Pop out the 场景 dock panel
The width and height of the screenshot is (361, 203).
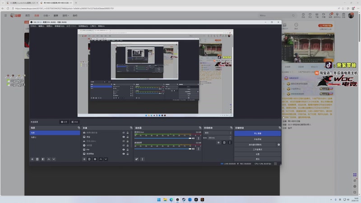click(79, 128)
